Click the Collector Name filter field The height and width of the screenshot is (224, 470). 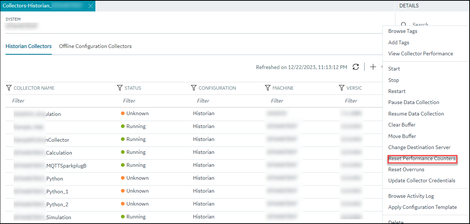click(61, 101)
